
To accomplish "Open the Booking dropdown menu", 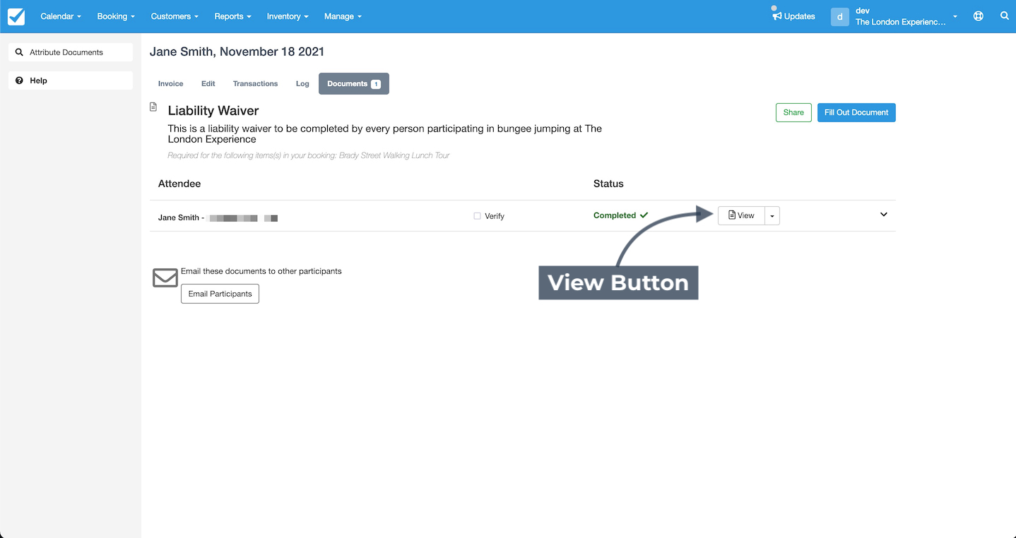I will tap(116, 16).
